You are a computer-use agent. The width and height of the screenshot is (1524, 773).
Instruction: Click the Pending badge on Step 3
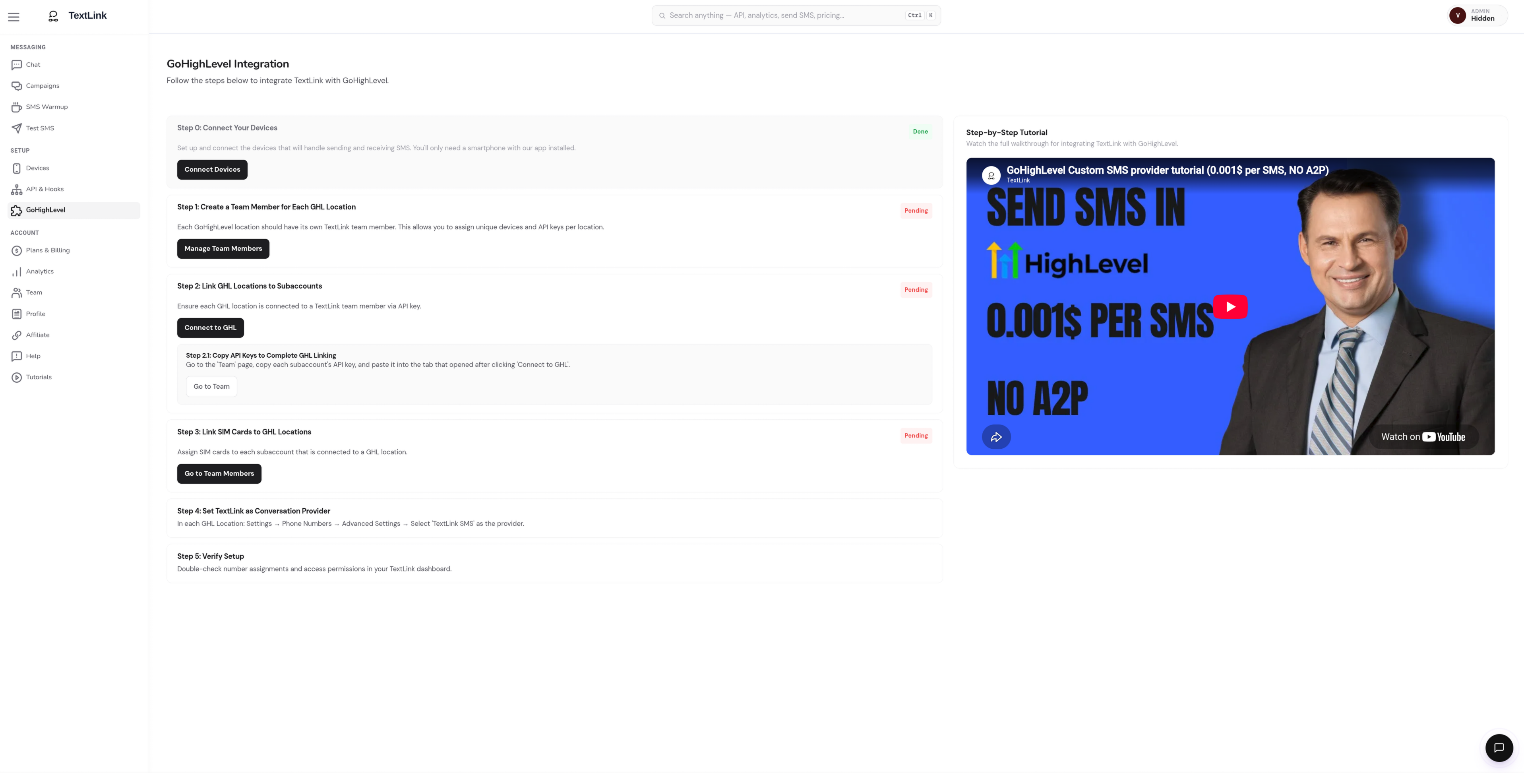point(916,436)
